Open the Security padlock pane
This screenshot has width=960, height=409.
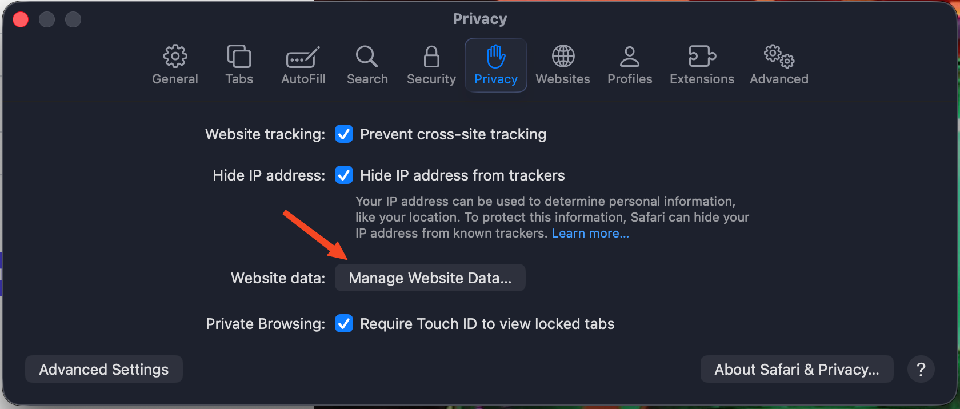point(431,57)
